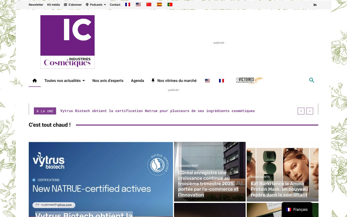The image size is (347, 217).
Task: Advance the À LA UNE ticker with right chevron
Action: (x=310, y=111)
